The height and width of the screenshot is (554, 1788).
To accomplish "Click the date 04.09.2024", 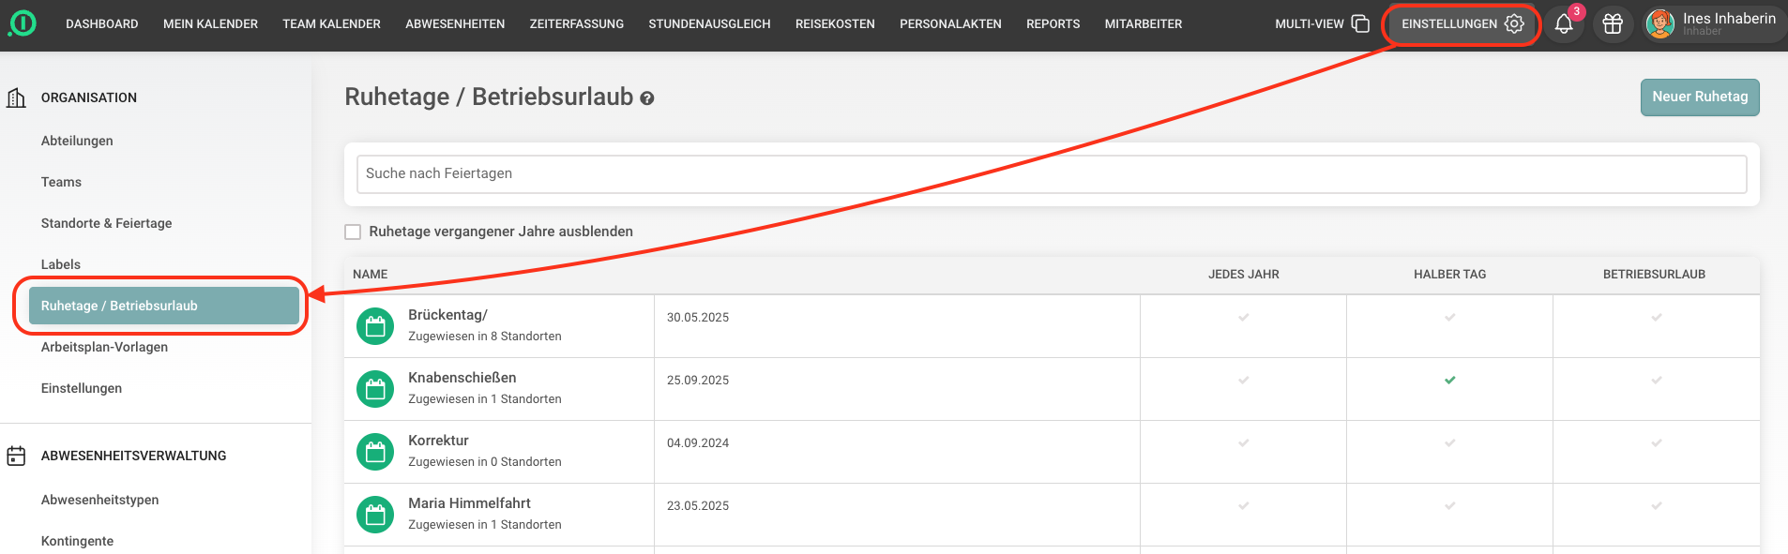I will [698, 443].
